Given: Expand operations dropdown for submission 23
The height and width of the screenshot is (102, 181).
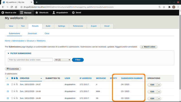Looking at the screenshot, I should [x=159, y=92].
